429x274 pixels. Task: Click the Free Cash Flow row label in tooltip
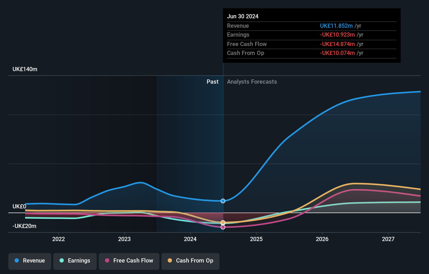247,44
